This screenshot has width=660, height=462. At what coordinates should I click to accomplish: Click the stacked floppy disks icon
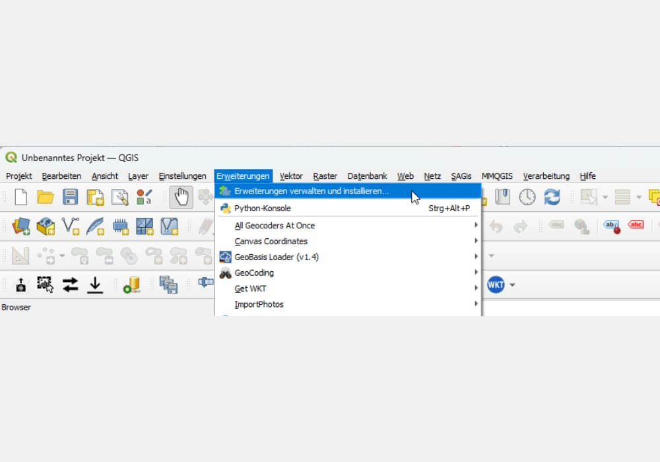(168, 285)
